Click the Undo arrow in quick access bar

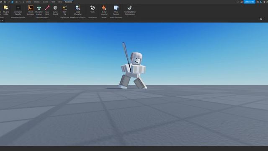tap(21, 2)
